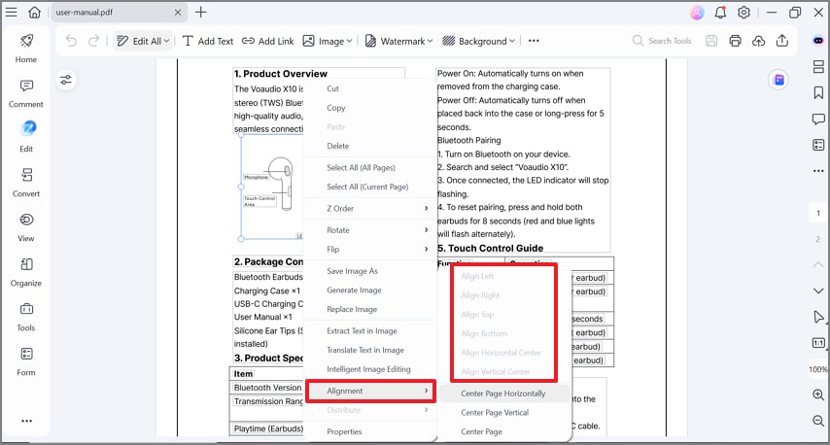Click the Search Tools field
Screen dimensions: 830x445
click(662, 41)
